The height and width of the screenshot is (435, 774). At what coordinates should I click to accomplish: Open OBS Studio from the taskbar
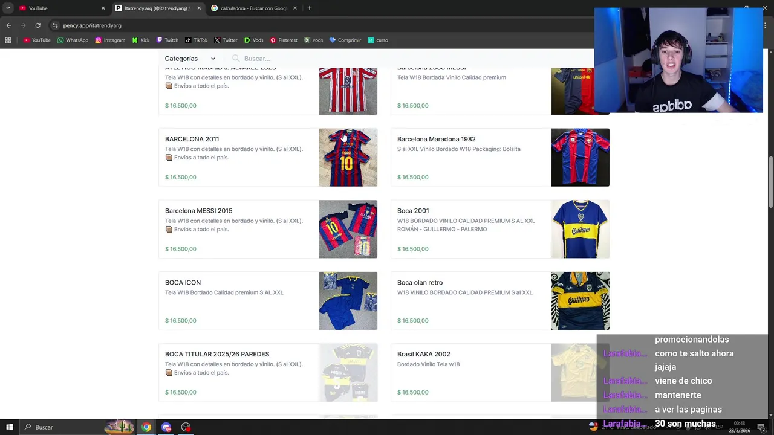[186, 427]
